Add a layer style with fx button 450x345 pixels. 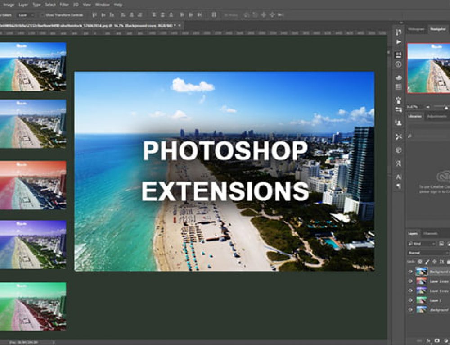coord(428,340)
